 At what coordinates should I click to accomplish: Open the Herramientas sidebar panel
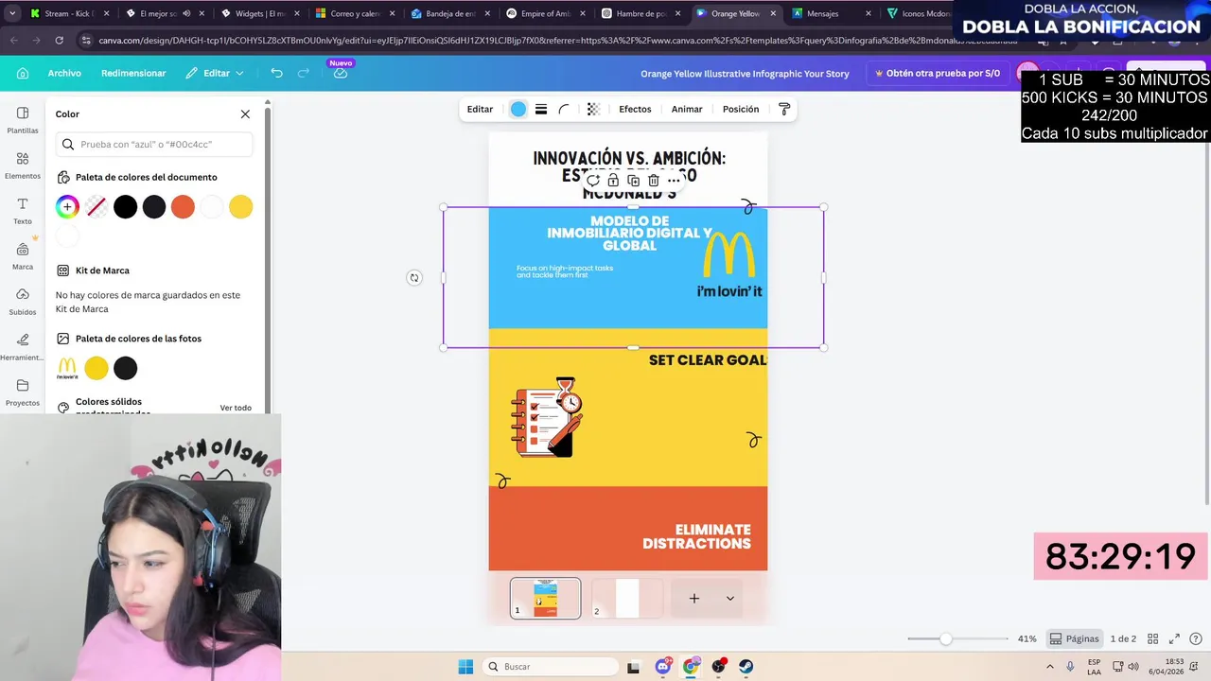point(23,347)
